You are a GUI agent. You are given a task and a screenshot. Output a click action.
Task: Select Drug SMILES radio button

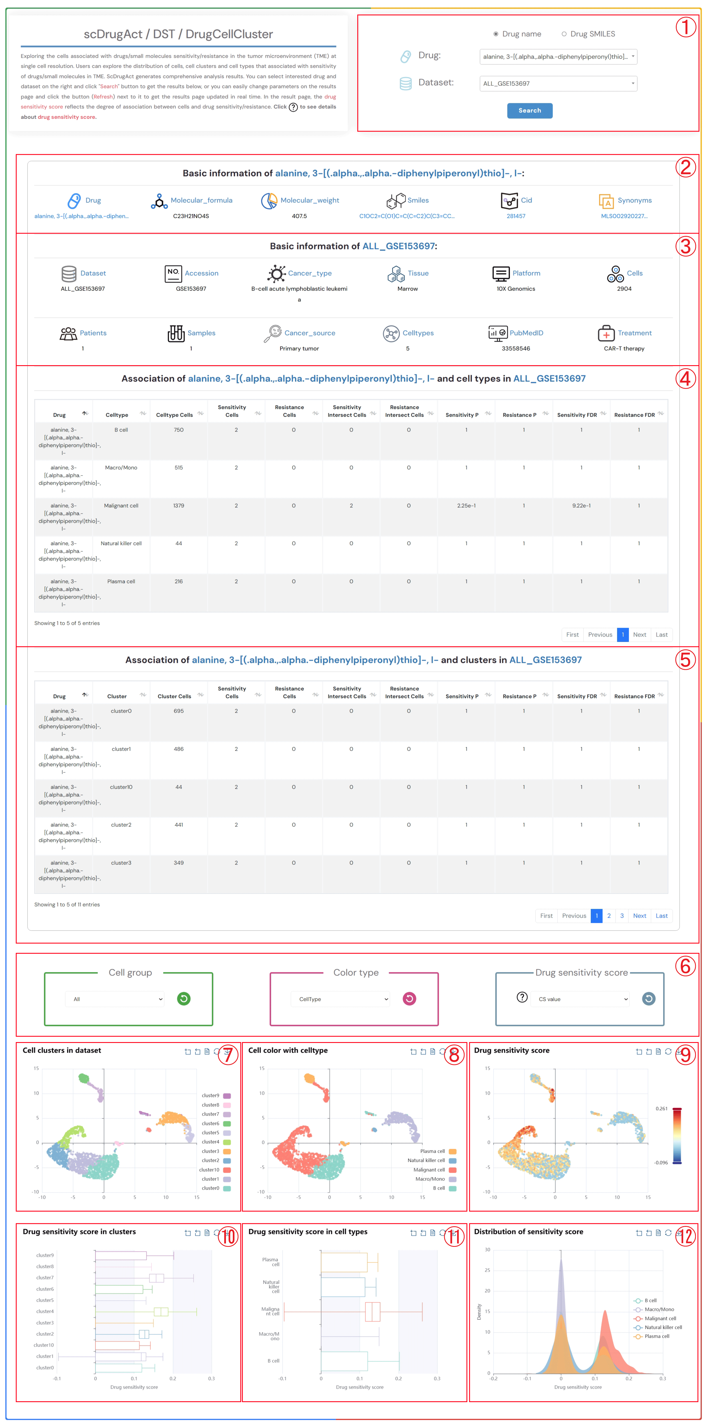[564, 34]
